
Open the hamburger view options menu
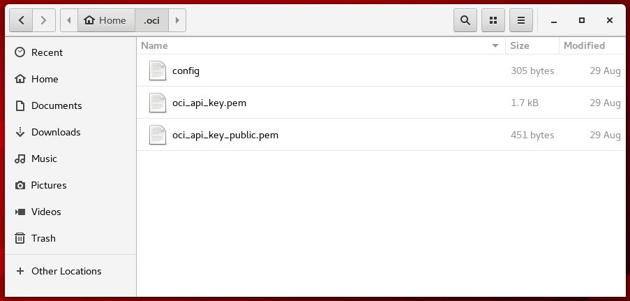521,20
